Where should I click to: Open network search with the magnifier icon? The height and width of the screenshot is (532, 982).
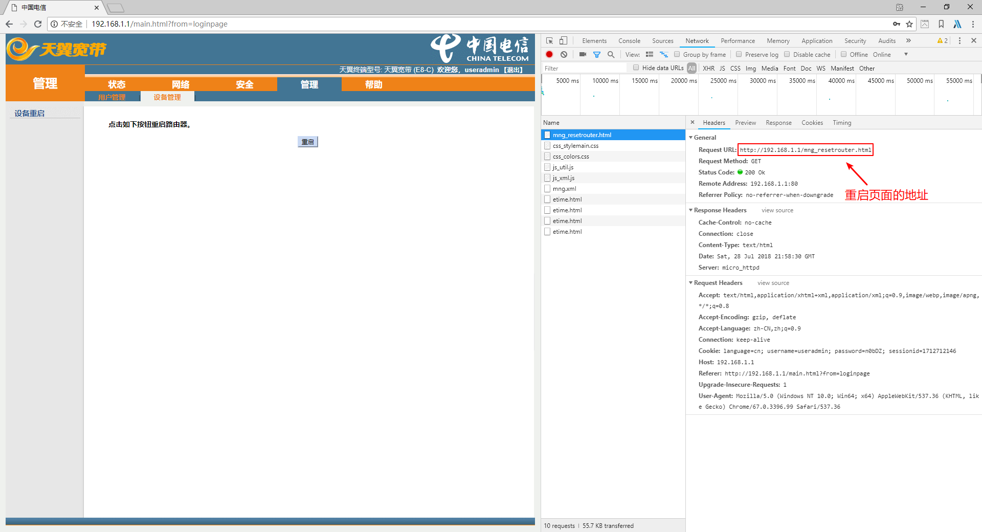(x=611, y=54)
